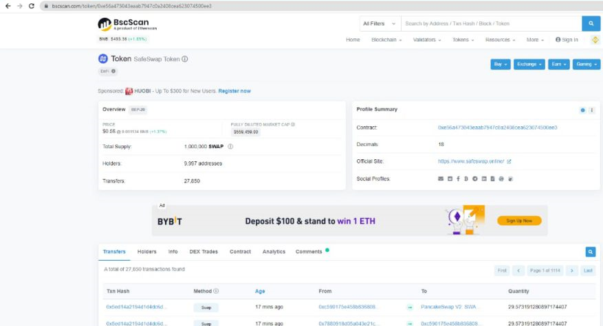Viewport: 603px width, 326px height.
Task: Switch to the Comments tab
Action: 309,252
